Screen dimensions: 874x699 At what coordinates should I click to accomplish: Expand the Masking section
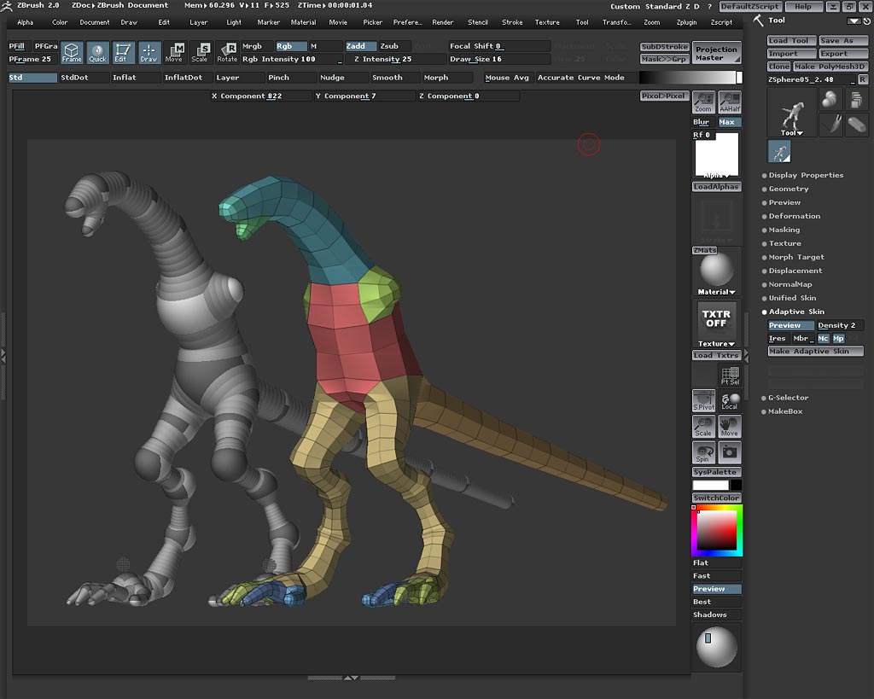coord(784,230)
